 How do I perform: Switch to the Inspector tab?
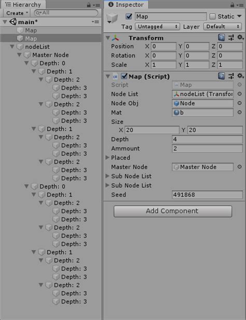click(x=126, y=5)
